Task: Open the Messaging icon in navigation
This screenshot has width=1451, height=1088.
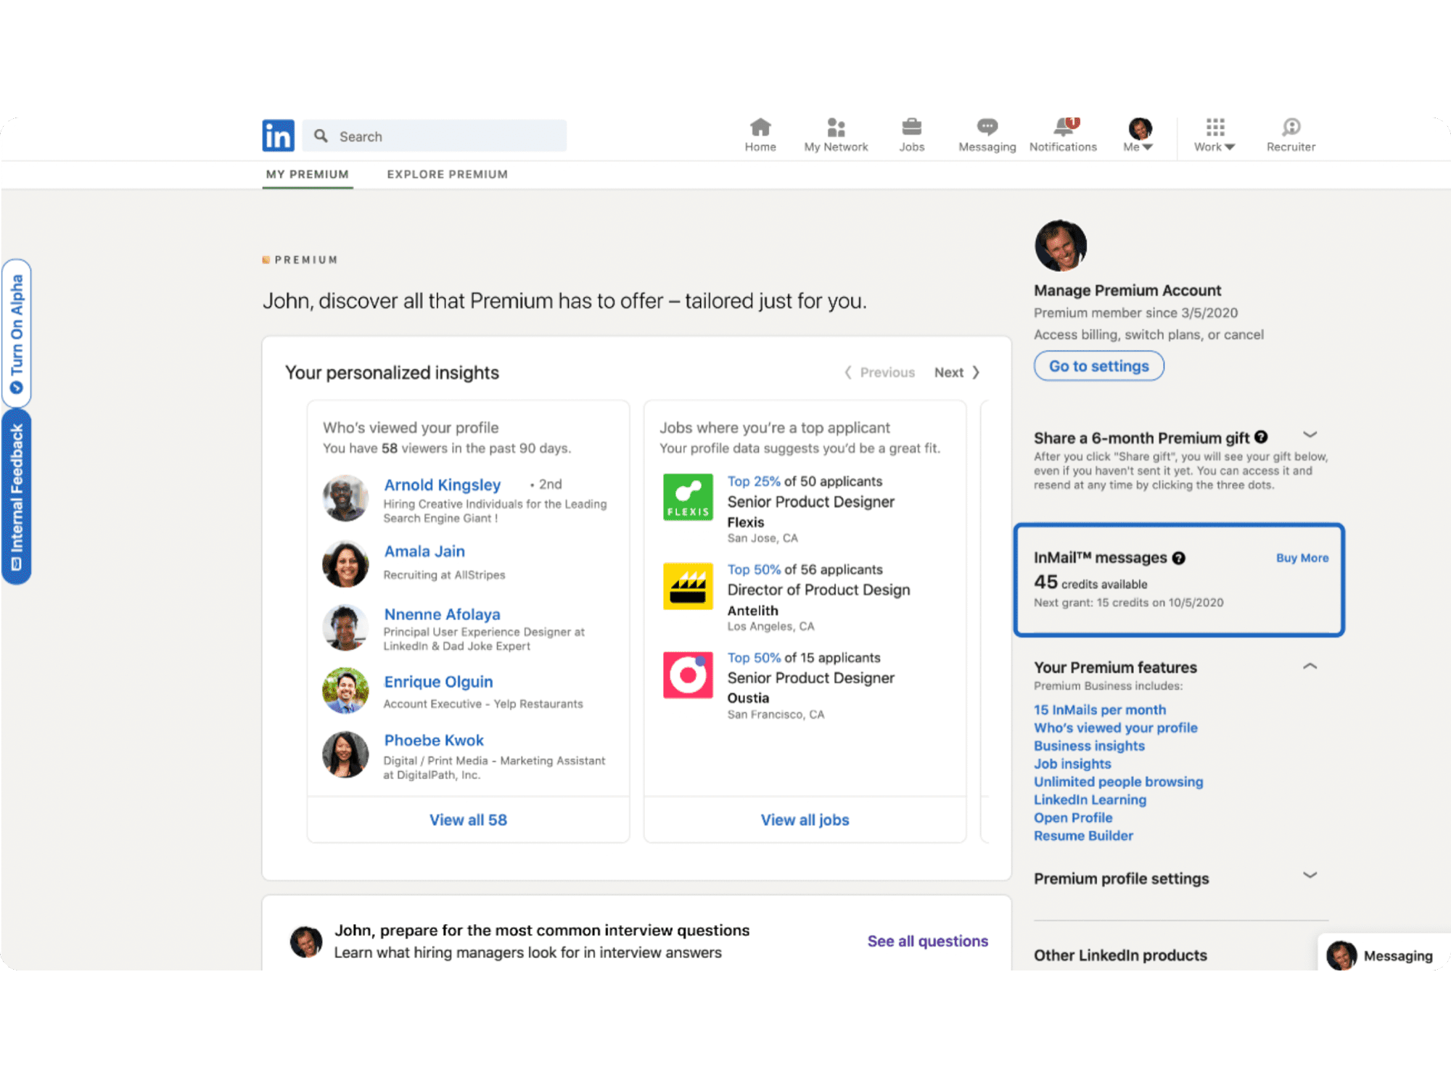Action: (x=986, y=128)
